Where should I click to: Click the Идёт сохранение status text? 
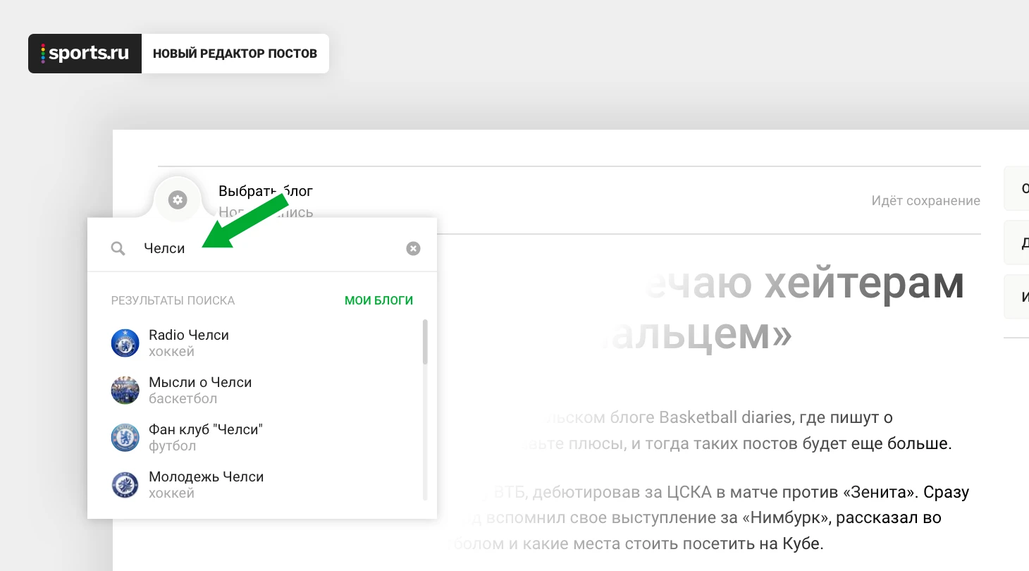click(926, 201)
